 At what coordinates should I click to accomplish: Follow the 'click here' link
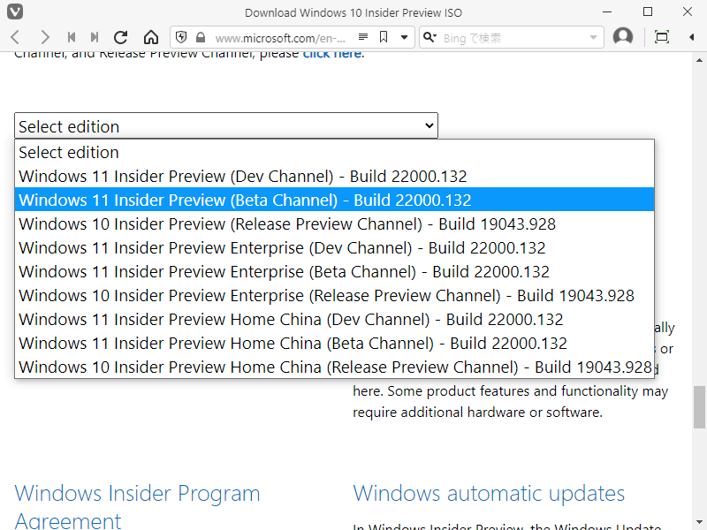click(x=332, y=54)
